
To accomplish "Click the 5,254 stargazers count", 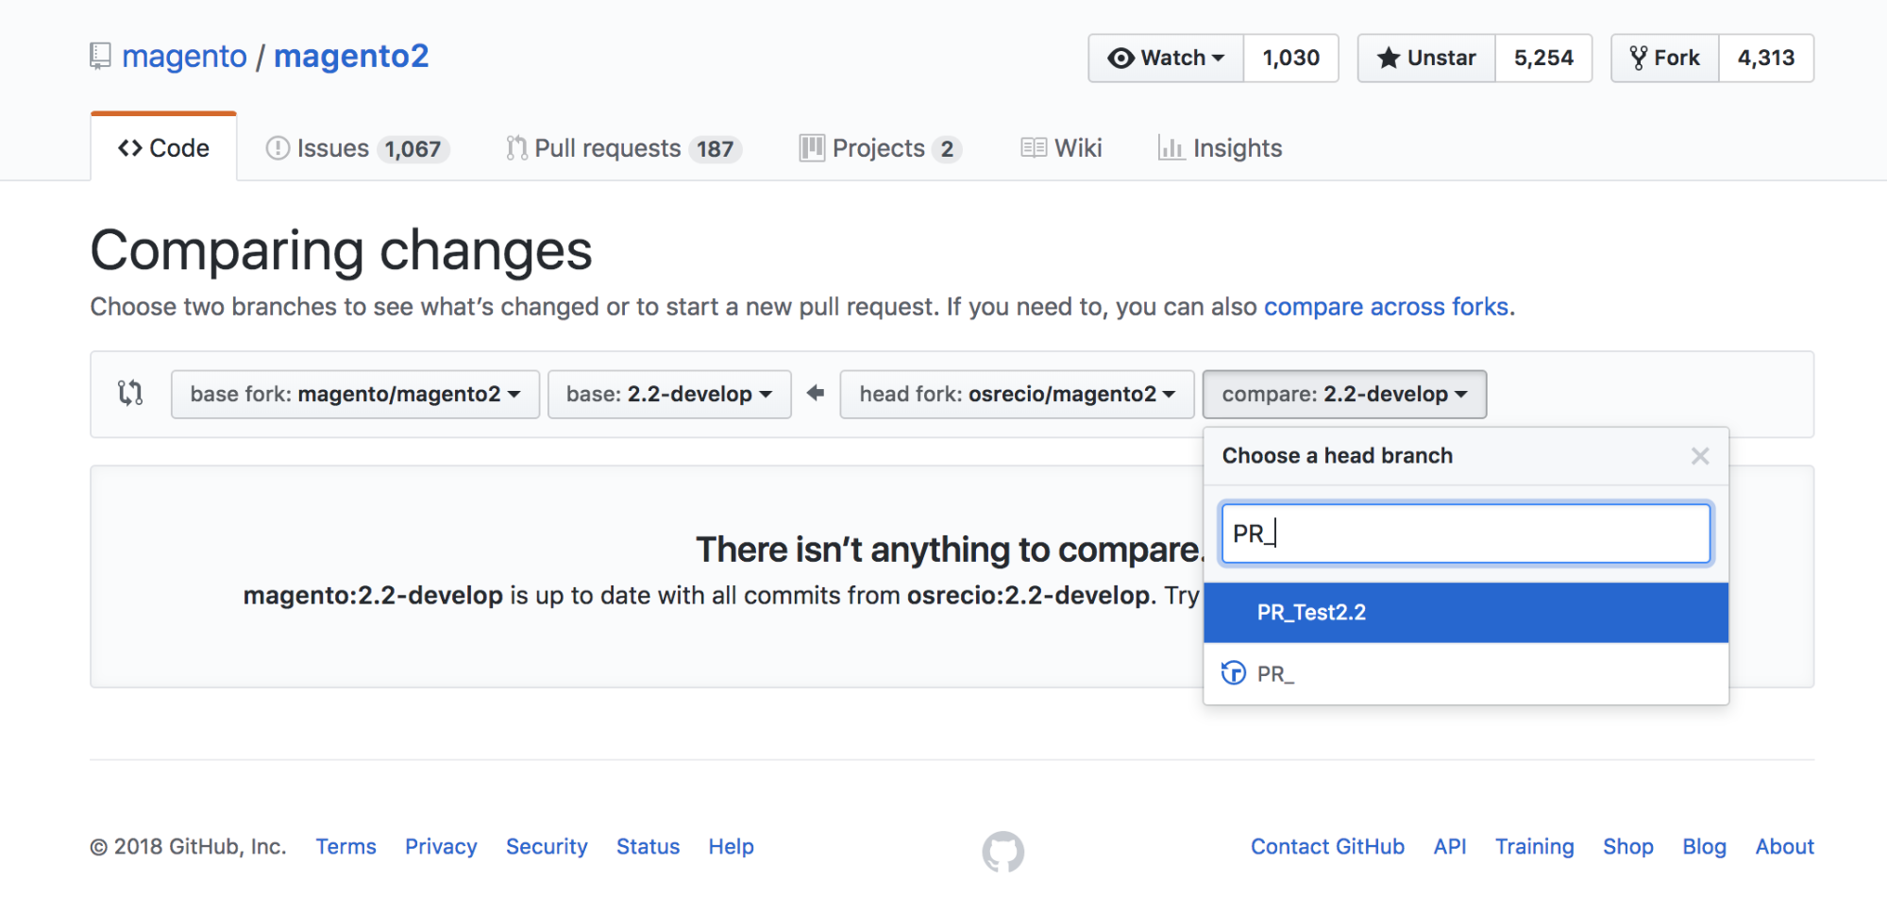I will (1543, 58).
